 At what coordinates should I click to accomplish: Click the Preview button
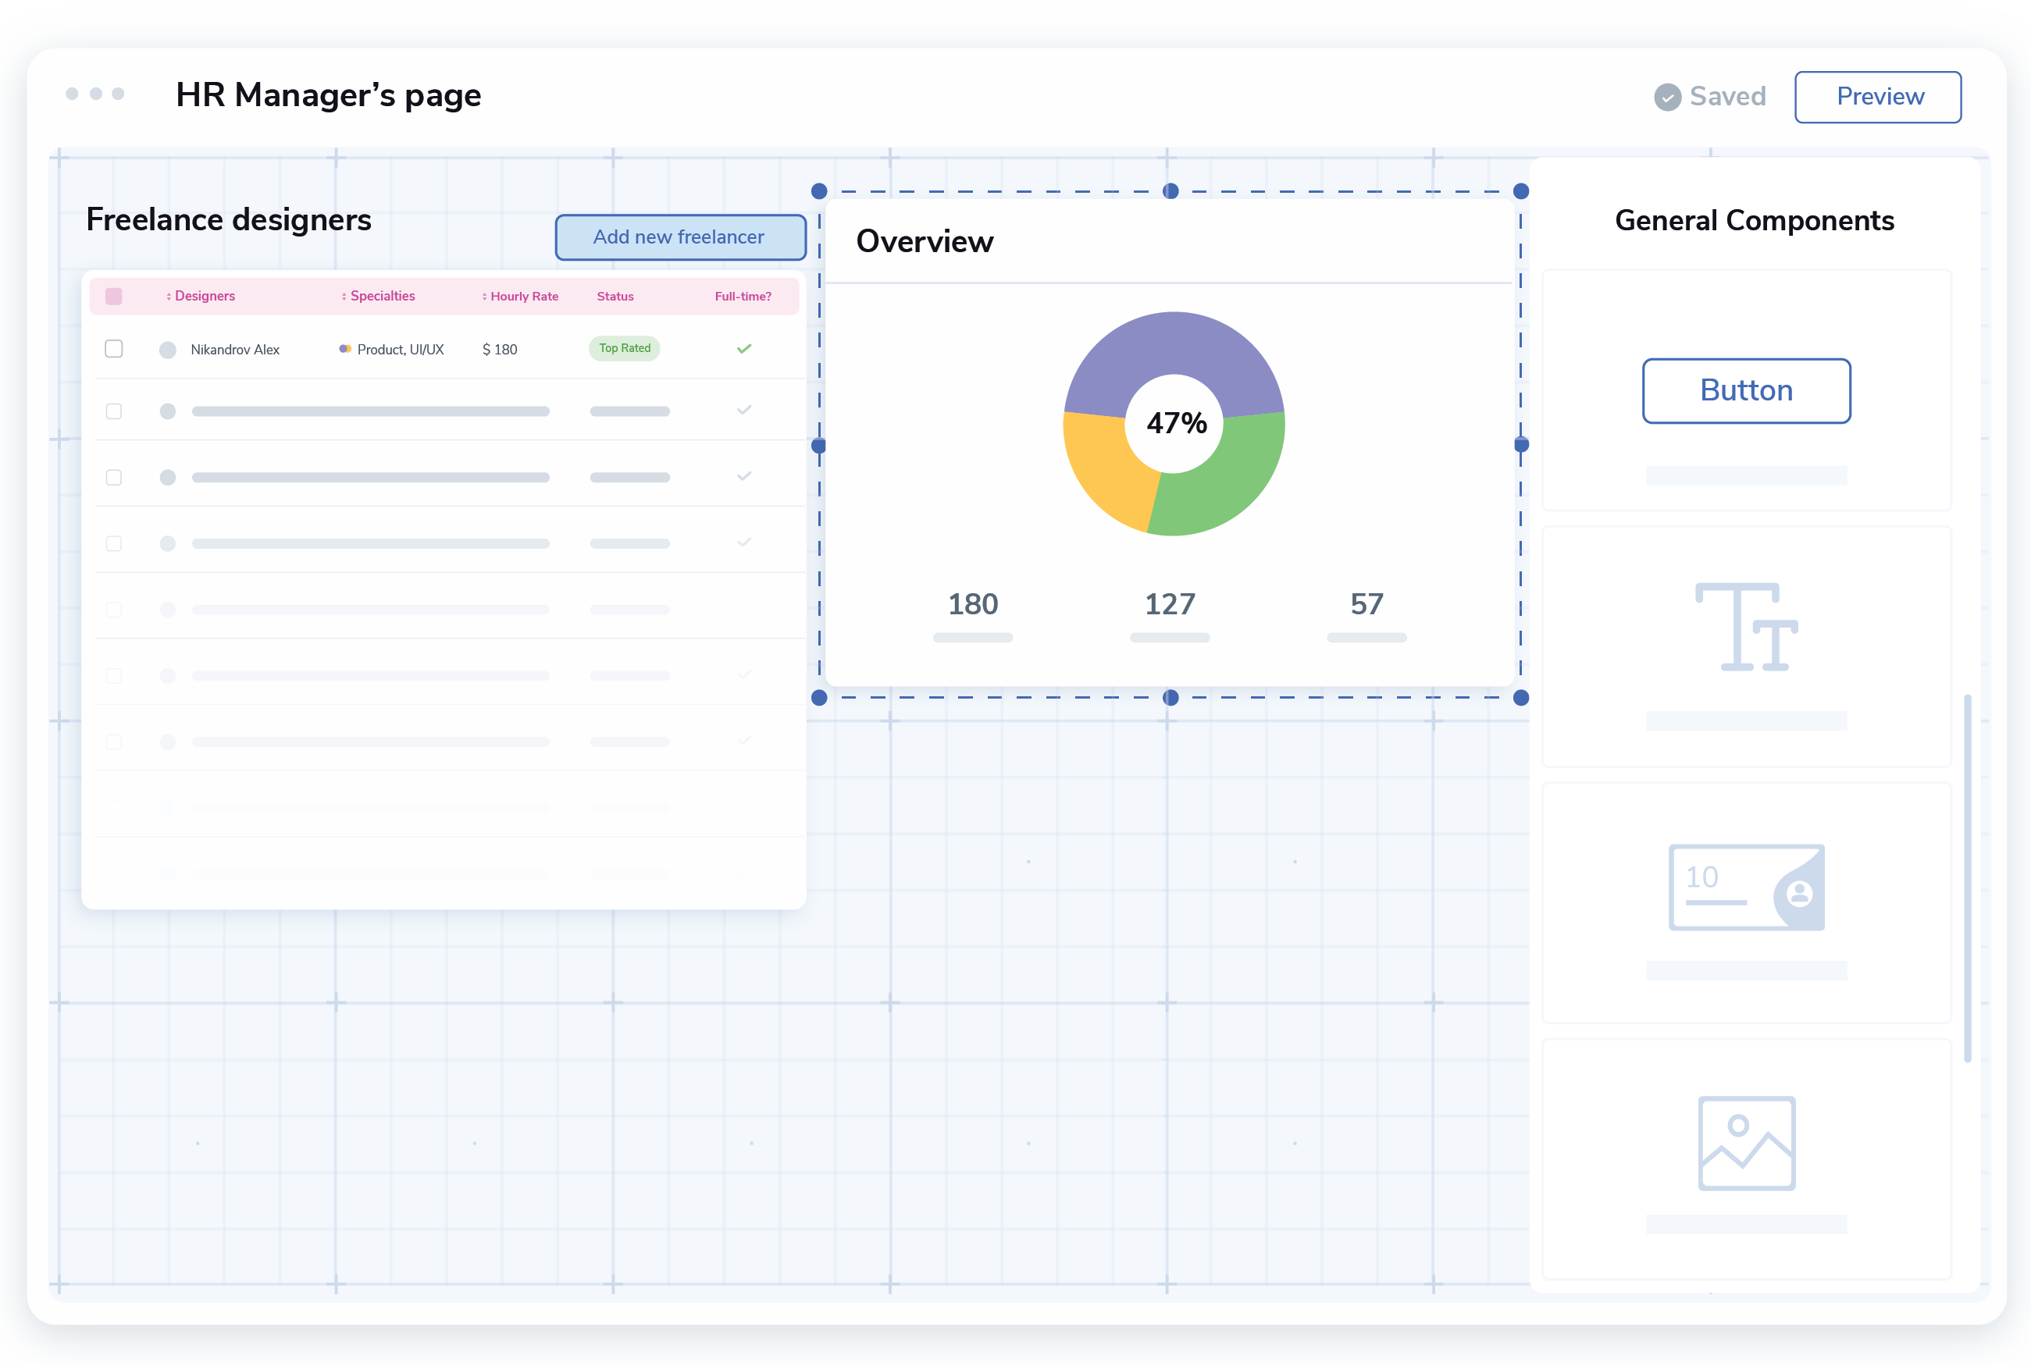tap(1878, 97)
